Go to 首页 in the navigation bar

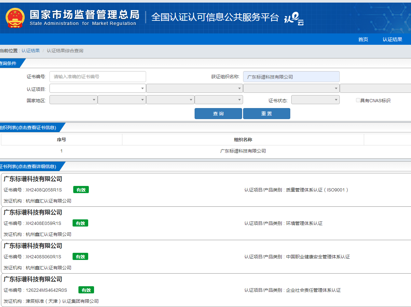[363, 39]
